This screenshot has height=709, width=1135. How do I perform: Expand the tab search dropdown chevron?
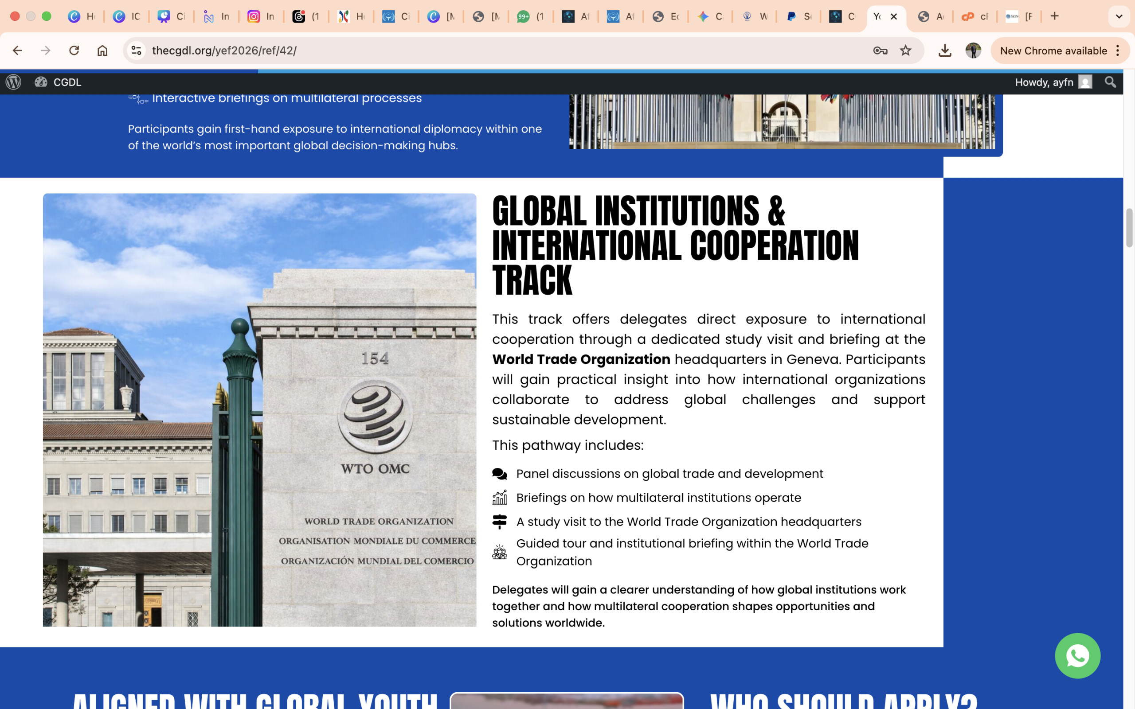tap(1119, 16)
